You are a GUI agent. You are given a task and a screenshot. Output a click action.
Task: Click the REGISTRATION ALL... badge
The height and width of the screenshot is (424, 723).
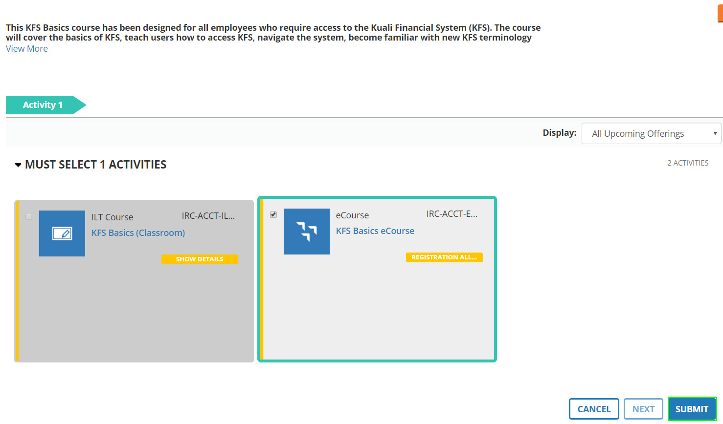point(444,257)
